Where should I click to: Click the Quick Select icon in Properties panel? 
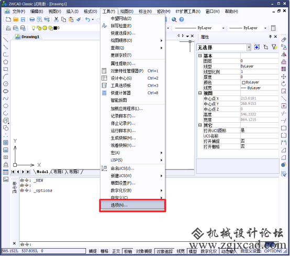(274, 47)
